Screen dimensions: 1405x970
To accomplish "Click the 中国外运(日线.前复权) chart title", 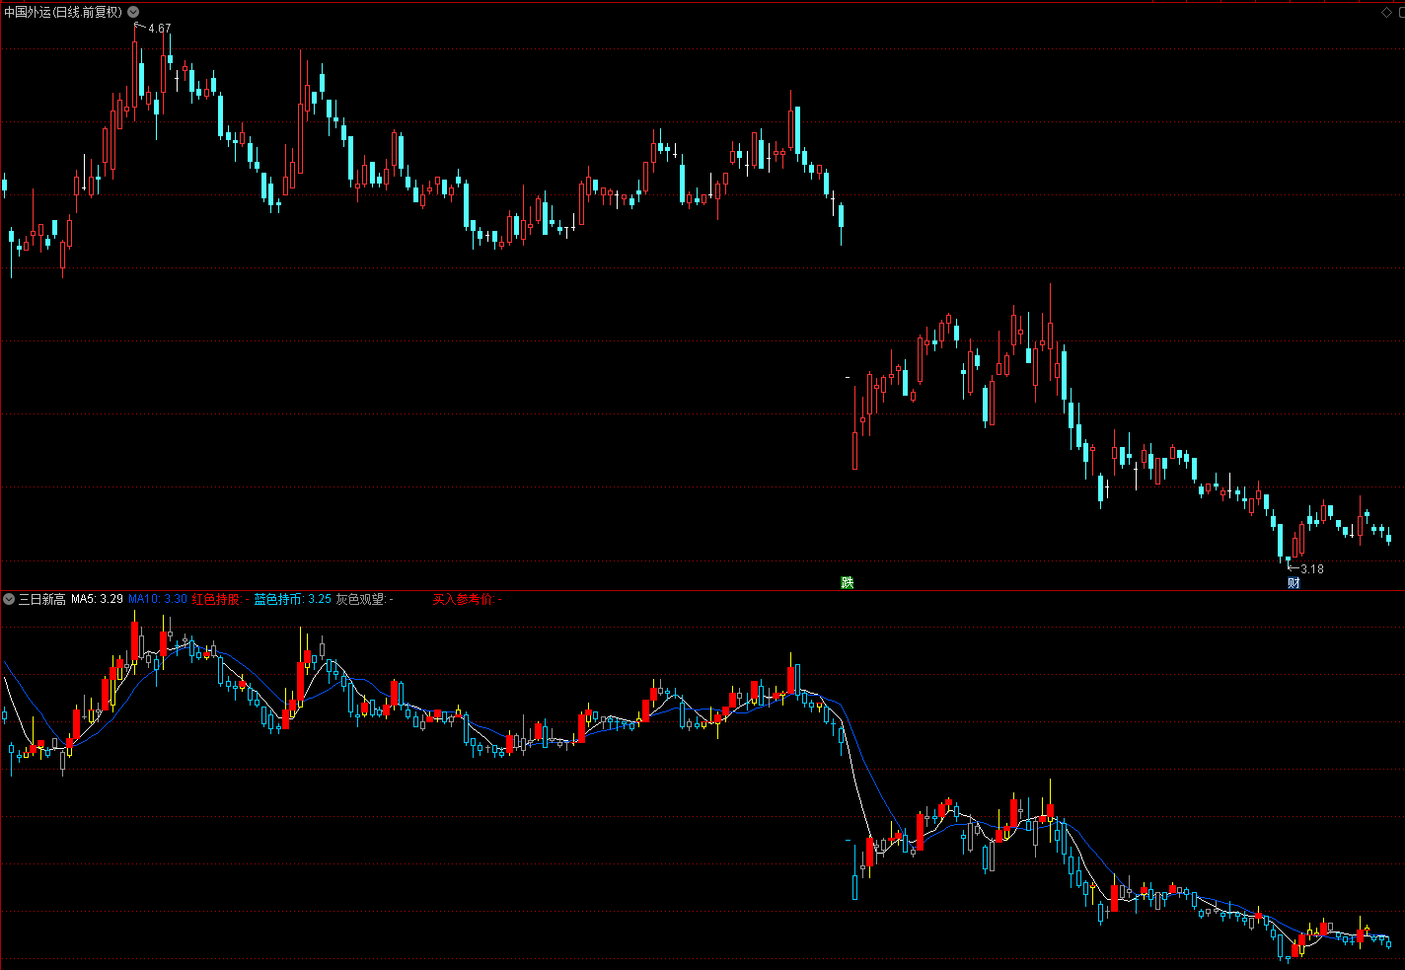I will [63, 12].
